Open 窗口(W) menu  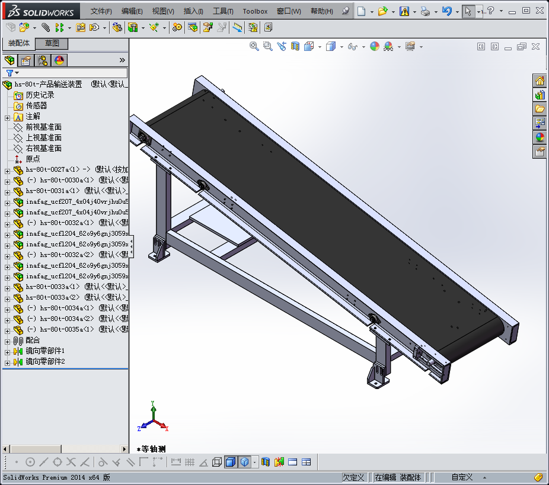tap(289, 11)
